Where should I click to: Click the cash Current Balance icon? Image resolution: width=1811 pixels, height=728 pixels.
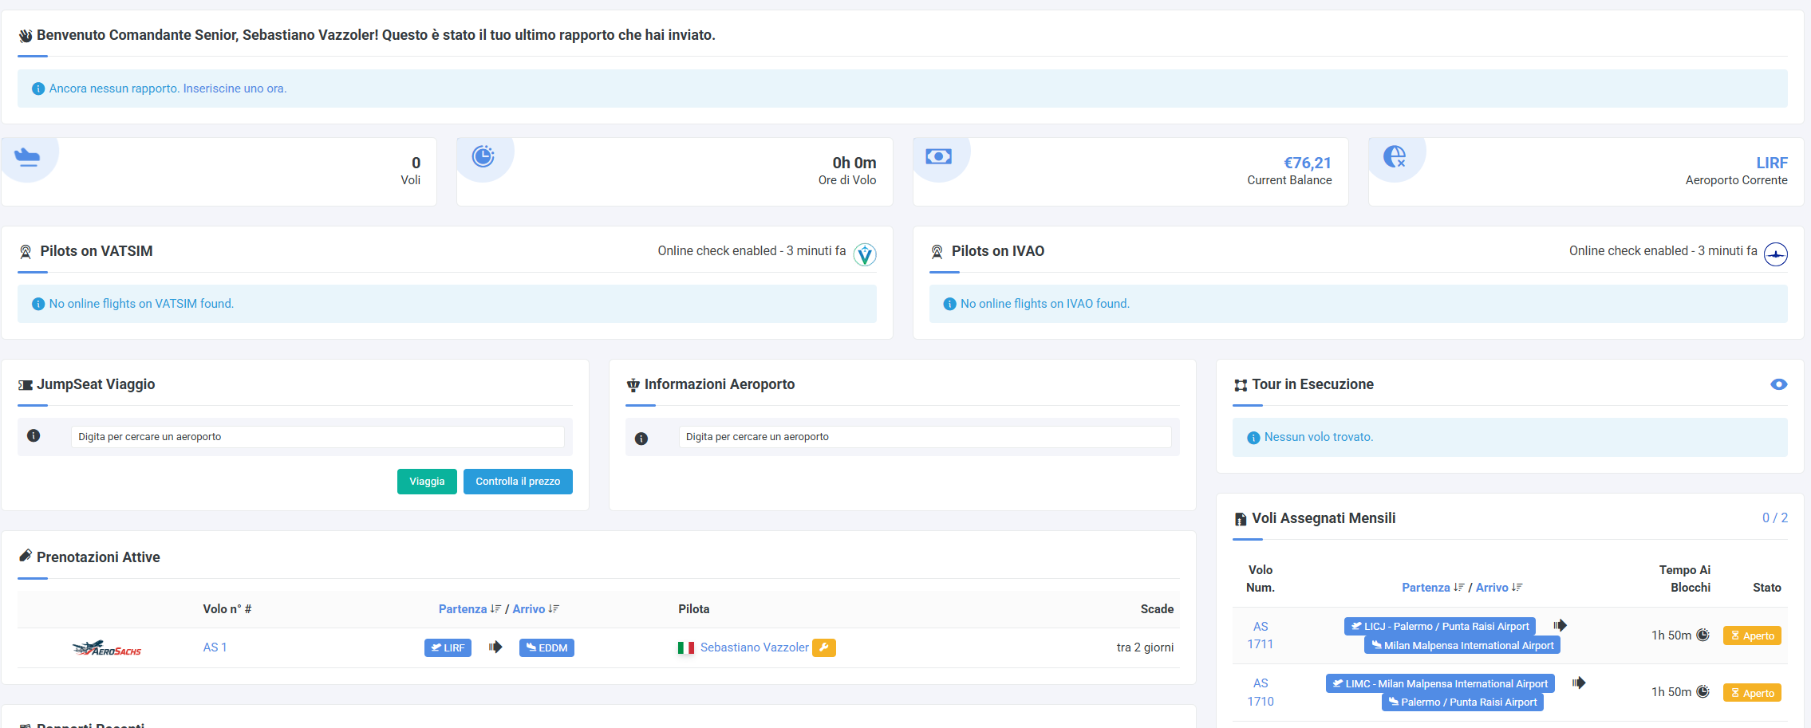938,156
